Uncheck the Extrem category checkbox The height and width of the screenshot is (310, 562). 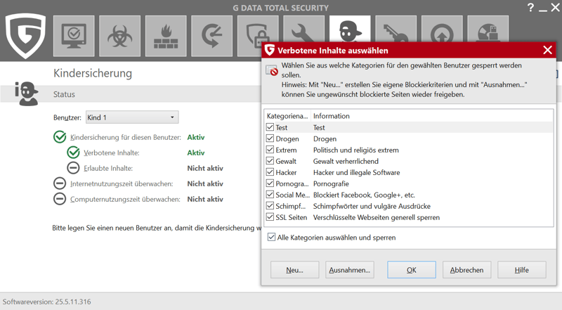pos(270,150)
